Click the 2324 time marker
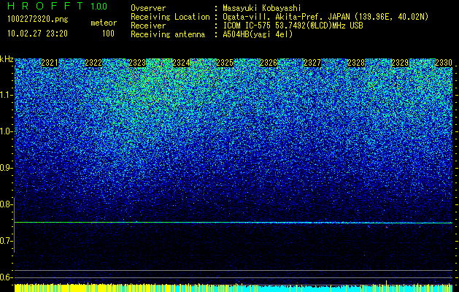 pos(181,63)
